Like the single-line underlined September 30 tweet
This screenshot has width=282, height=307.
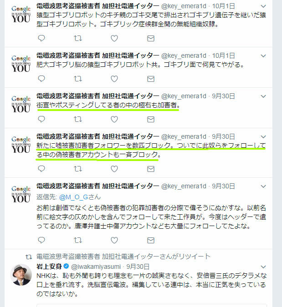click(114, 119)
